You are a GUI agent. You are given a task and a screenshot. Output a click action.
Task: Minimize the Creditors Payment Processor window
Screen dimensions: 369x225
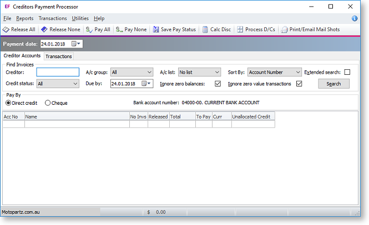coord(311,7)
